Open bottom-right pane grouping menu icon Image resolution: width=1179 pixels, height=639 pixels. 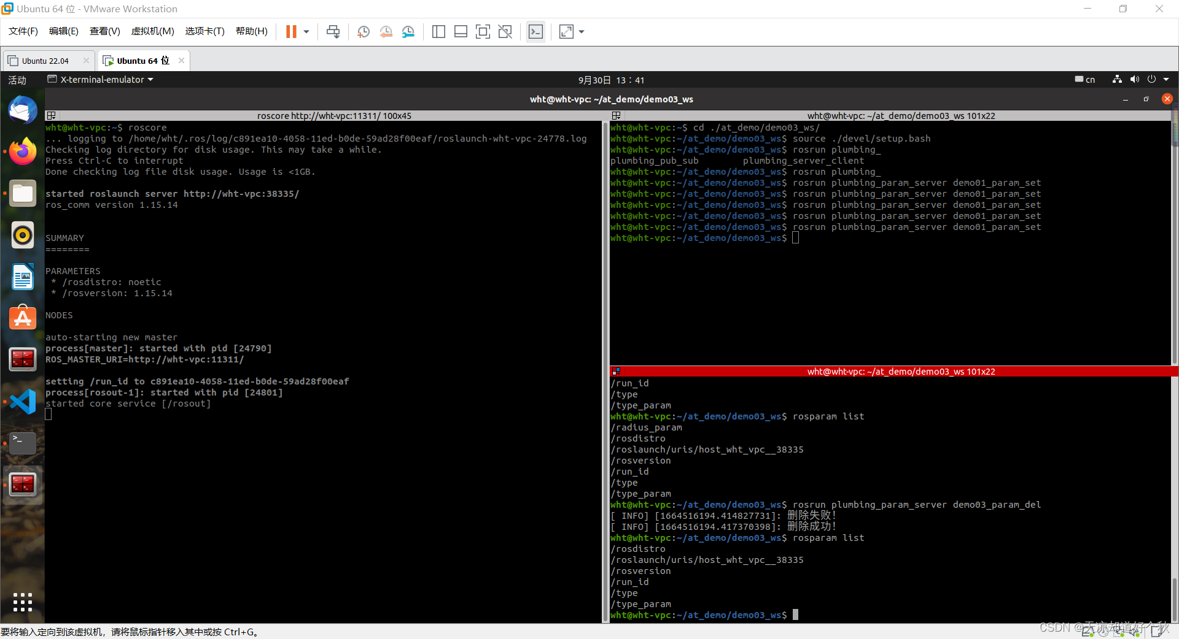pyautogui.click(x=616, y=371)
